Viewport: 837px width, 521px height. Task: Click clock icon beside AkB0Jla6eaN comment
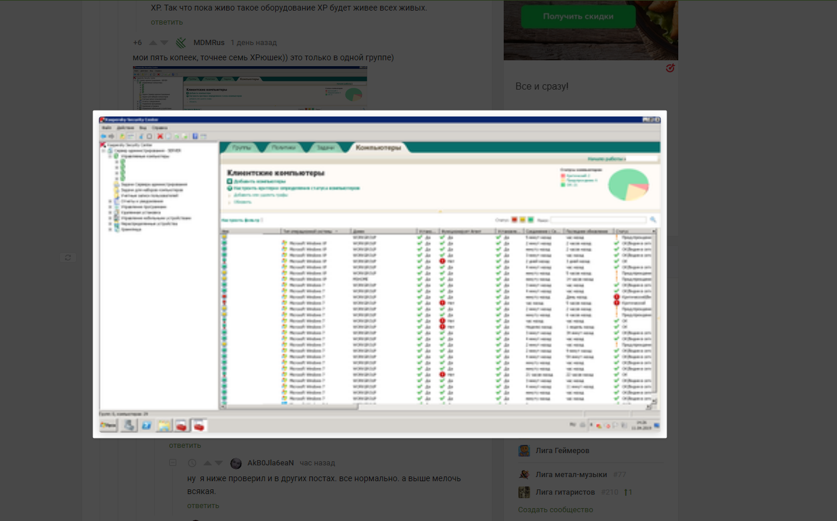point(192,463)
